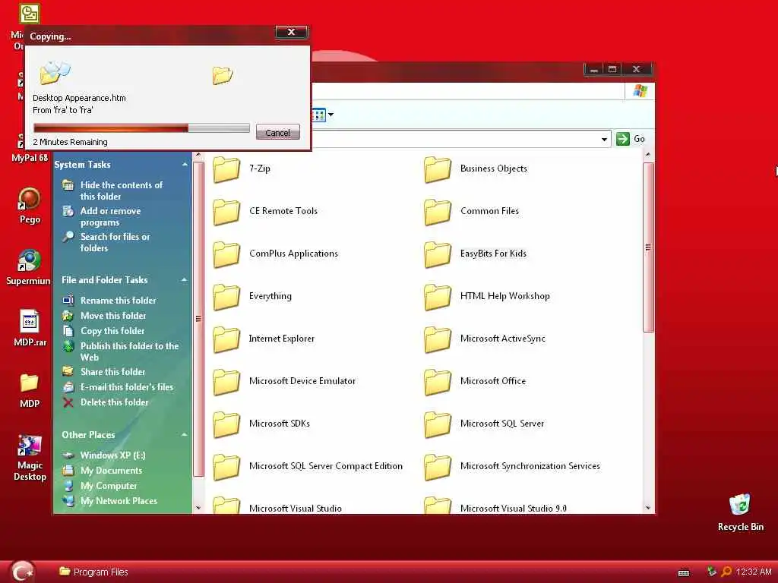The width and height of the screenshot is (778, 583).
Task: Click Move this folder link
Action: tap(113, 316)
